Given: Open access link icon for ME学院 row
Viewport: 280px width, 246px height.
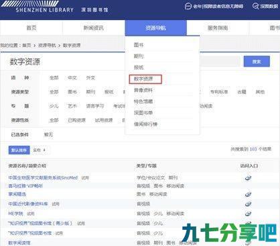Looking at the screenshot, I should (x=249, y=214).
